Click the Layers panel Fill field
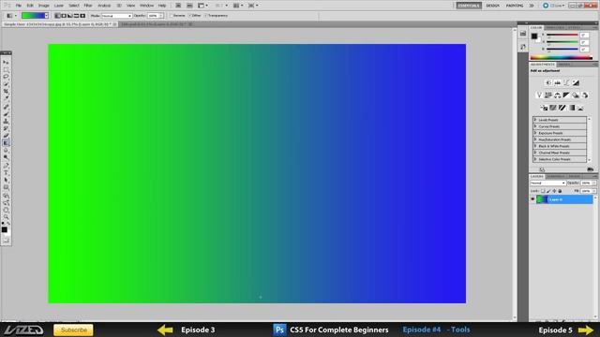Viewport: 600px width, 337px height. point(586,191)
